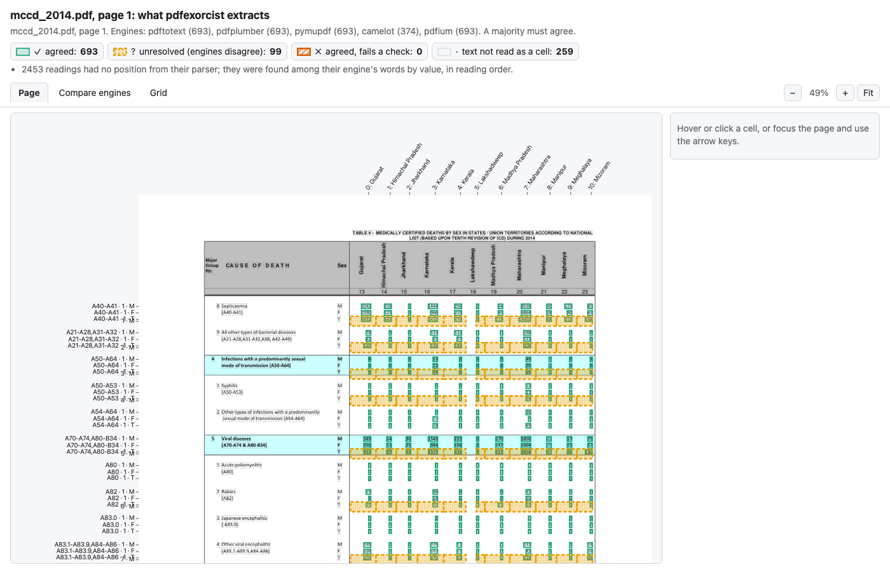The width and height of the screenshot is (890, 572).
Task: Select the Viral diseases male Maharashtra cell 1850
Action: (x=526, y=439)
